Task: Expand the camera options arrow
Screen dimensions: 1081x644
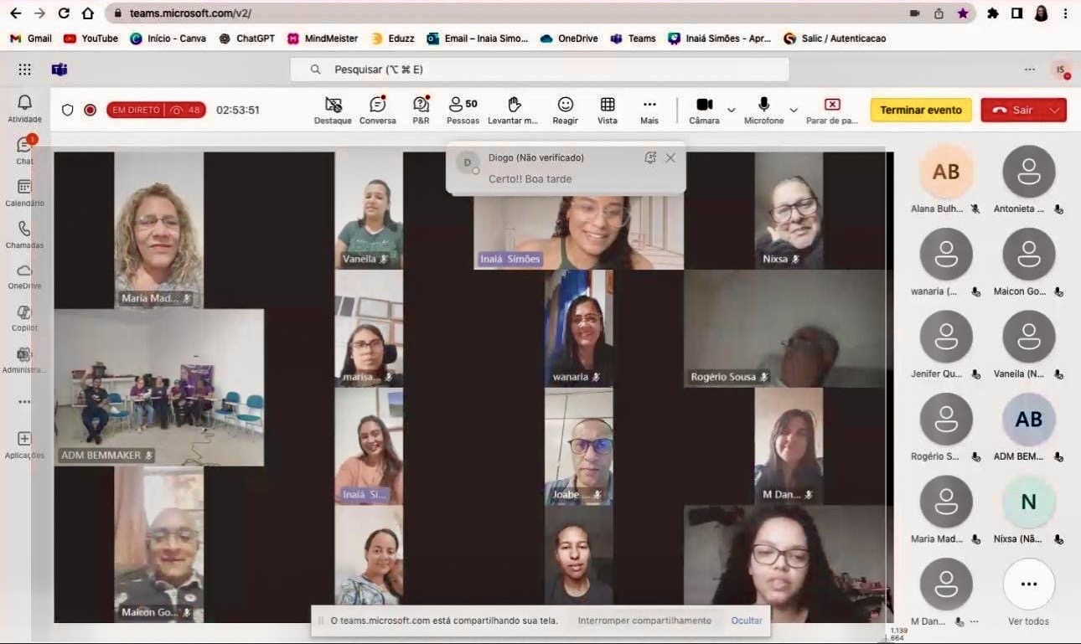Action: click(x=731, y=110)
